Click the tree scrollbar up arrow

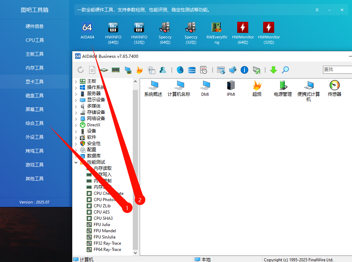click(x=135, y=82)
